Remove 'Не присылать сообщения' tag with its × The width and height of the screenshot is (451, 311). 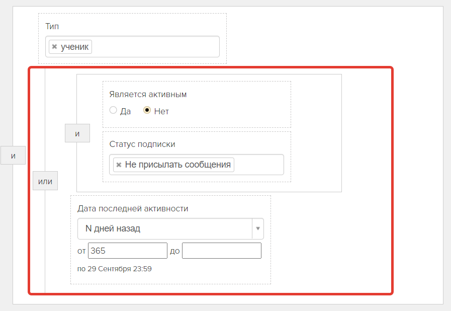(x=119, y=165)
